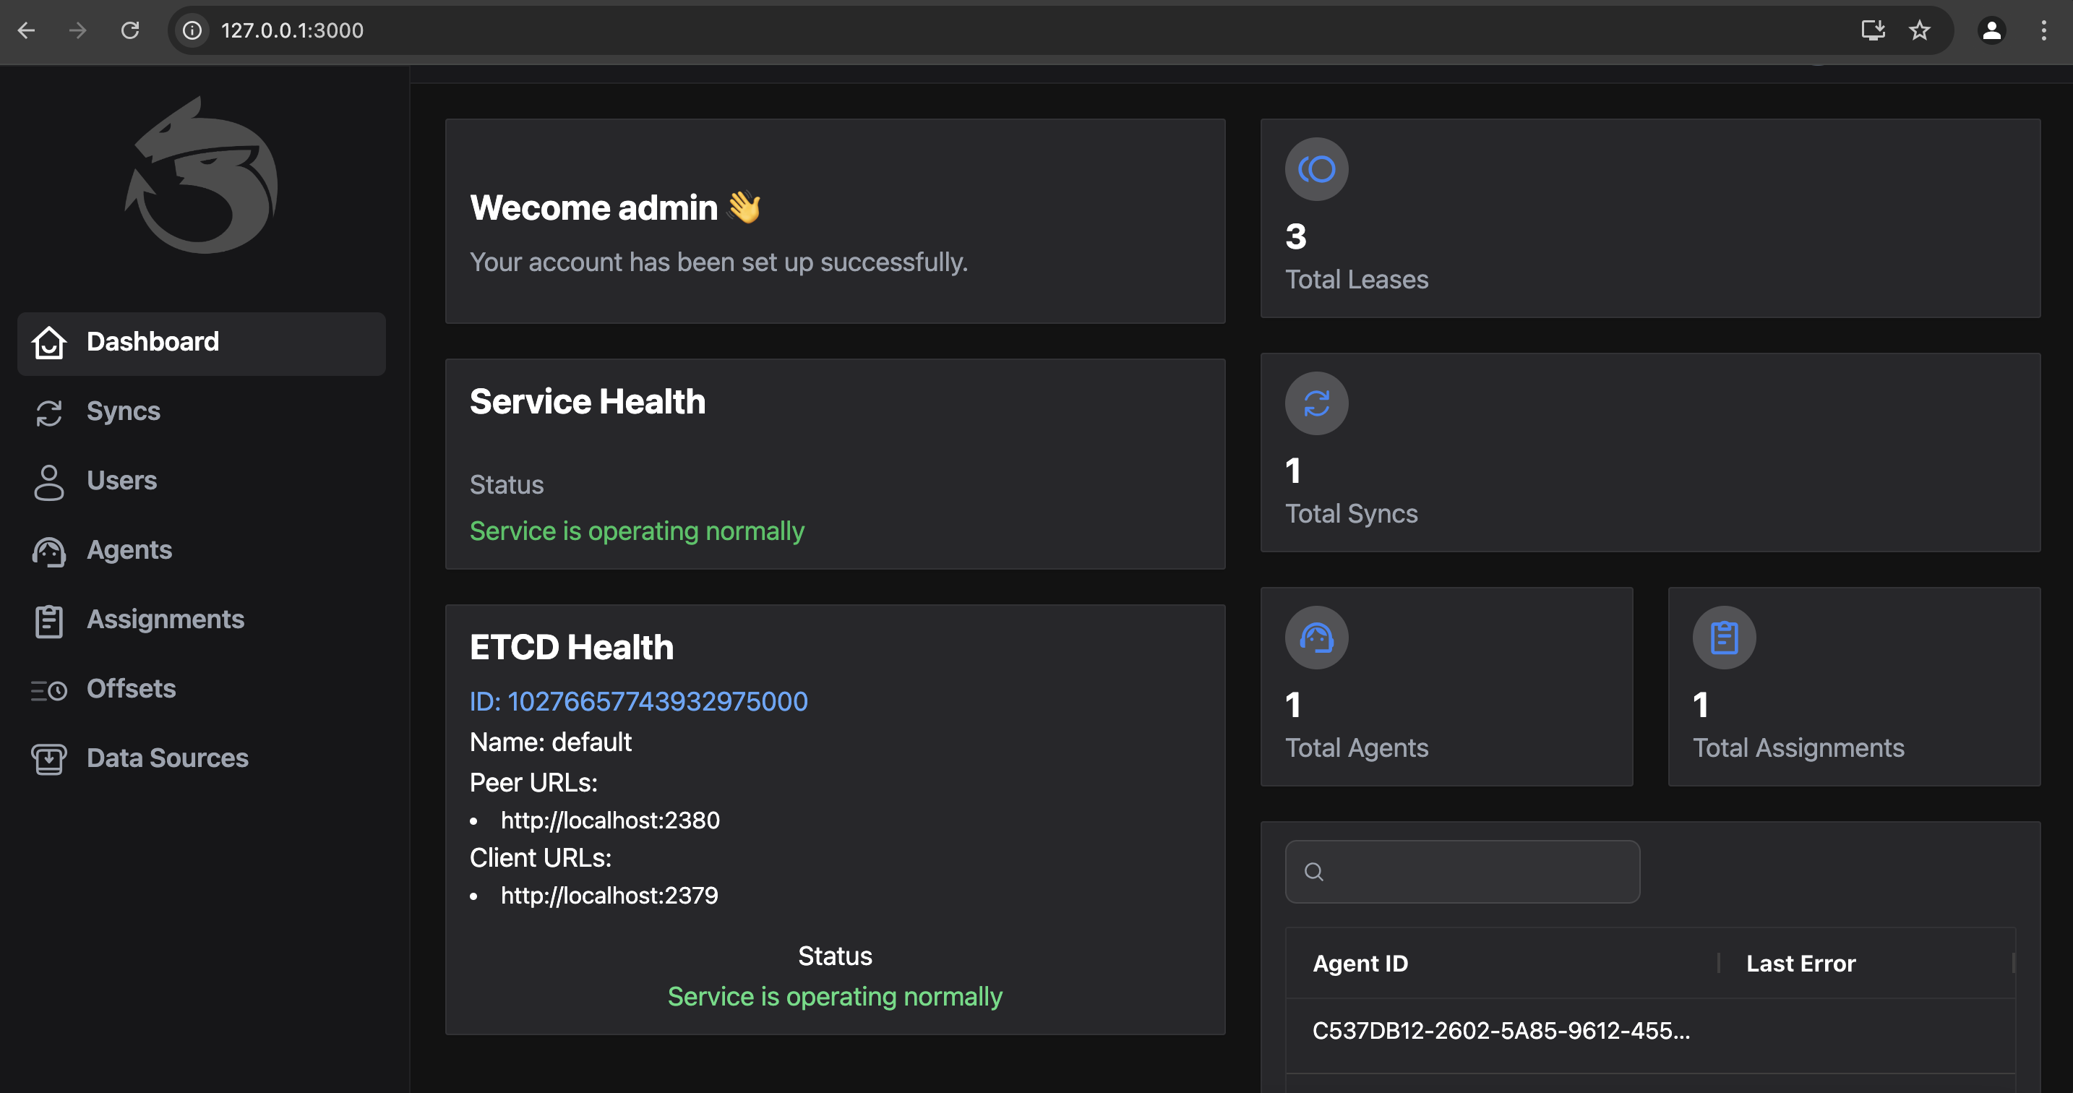
Task: Click the Assignments clipboard icon in sidebar
Action: point(49,620)
